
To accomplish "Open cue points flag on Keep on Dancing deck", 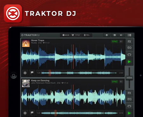I will click(32, 113).
